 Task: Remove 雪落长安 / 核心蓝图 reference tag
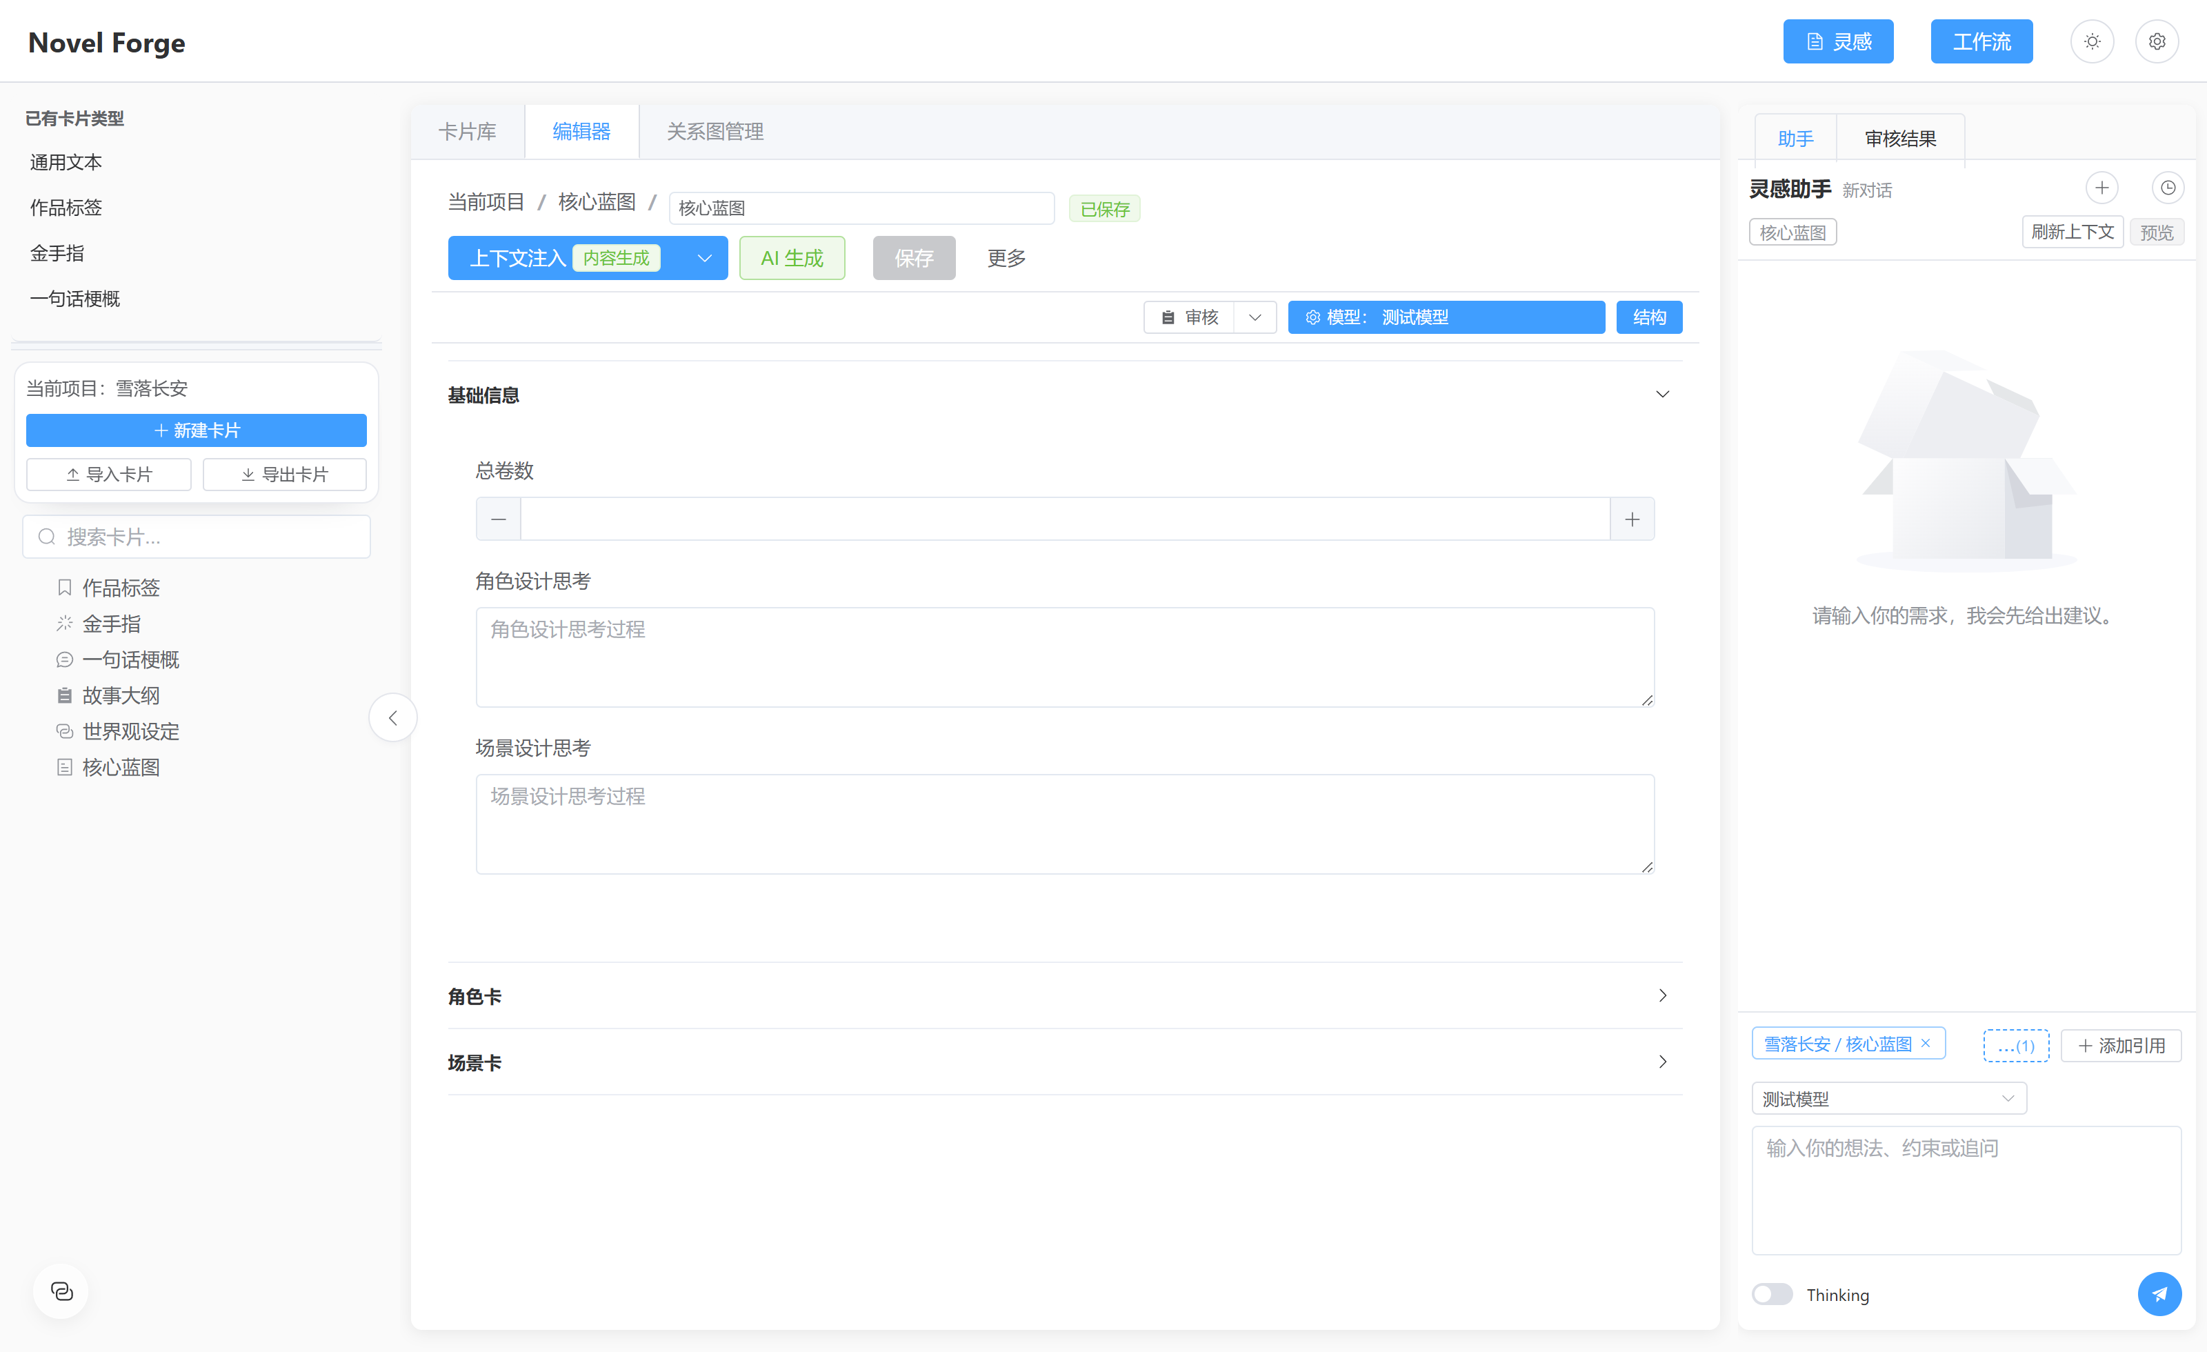(1926, 1043)
